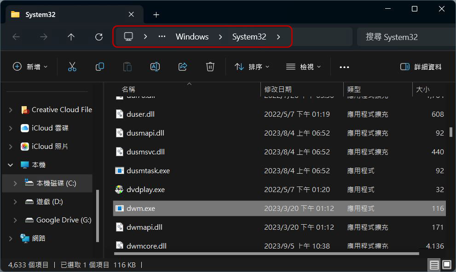Select 遊戲 (D:) drive in the sidebar
The height and width of the screenshot is (272, 456).
(x=49, y=202)
